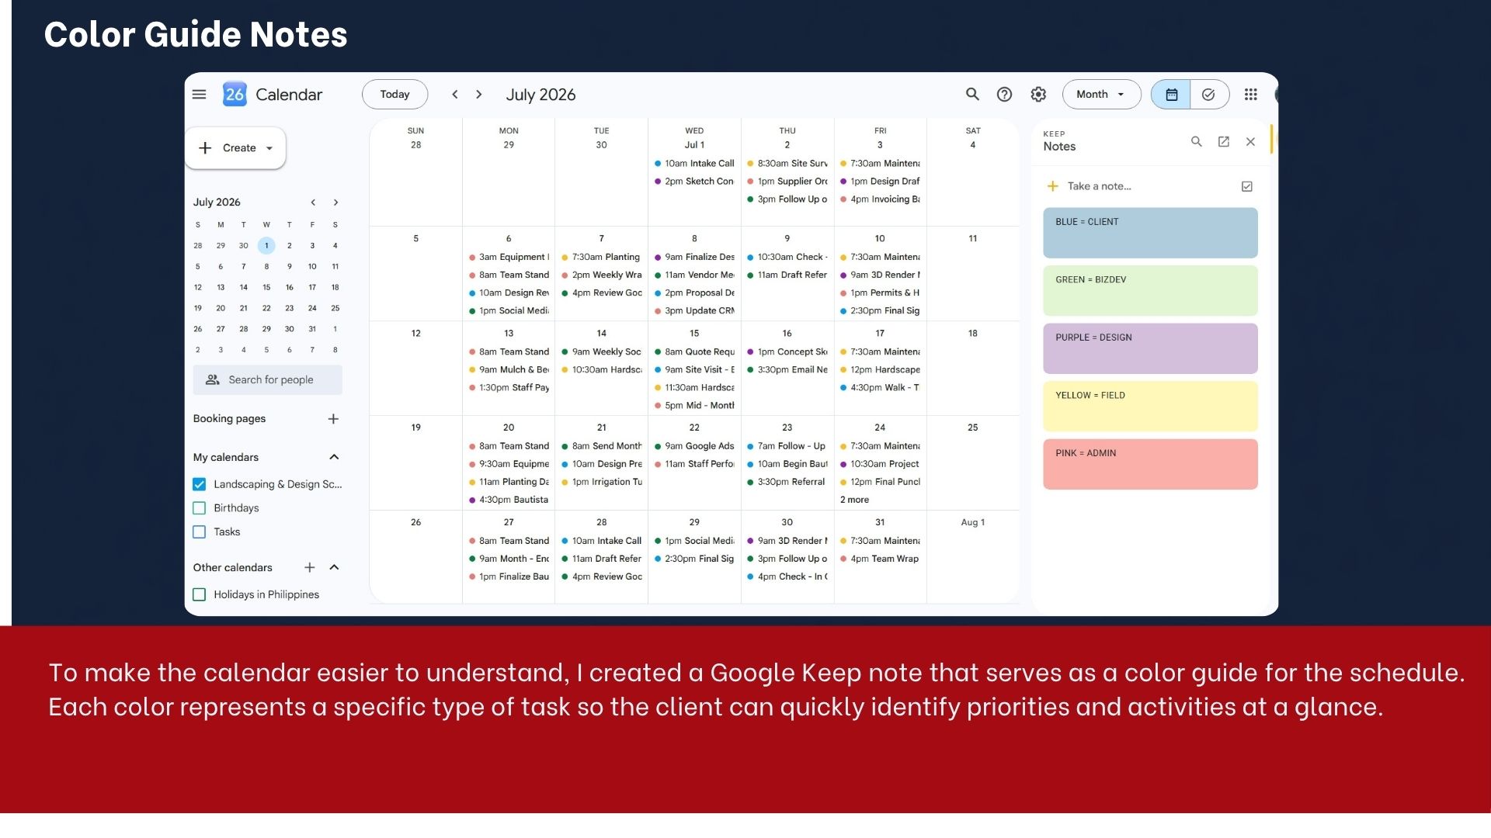Switch to the Calendar view tab

point(1171,94)
